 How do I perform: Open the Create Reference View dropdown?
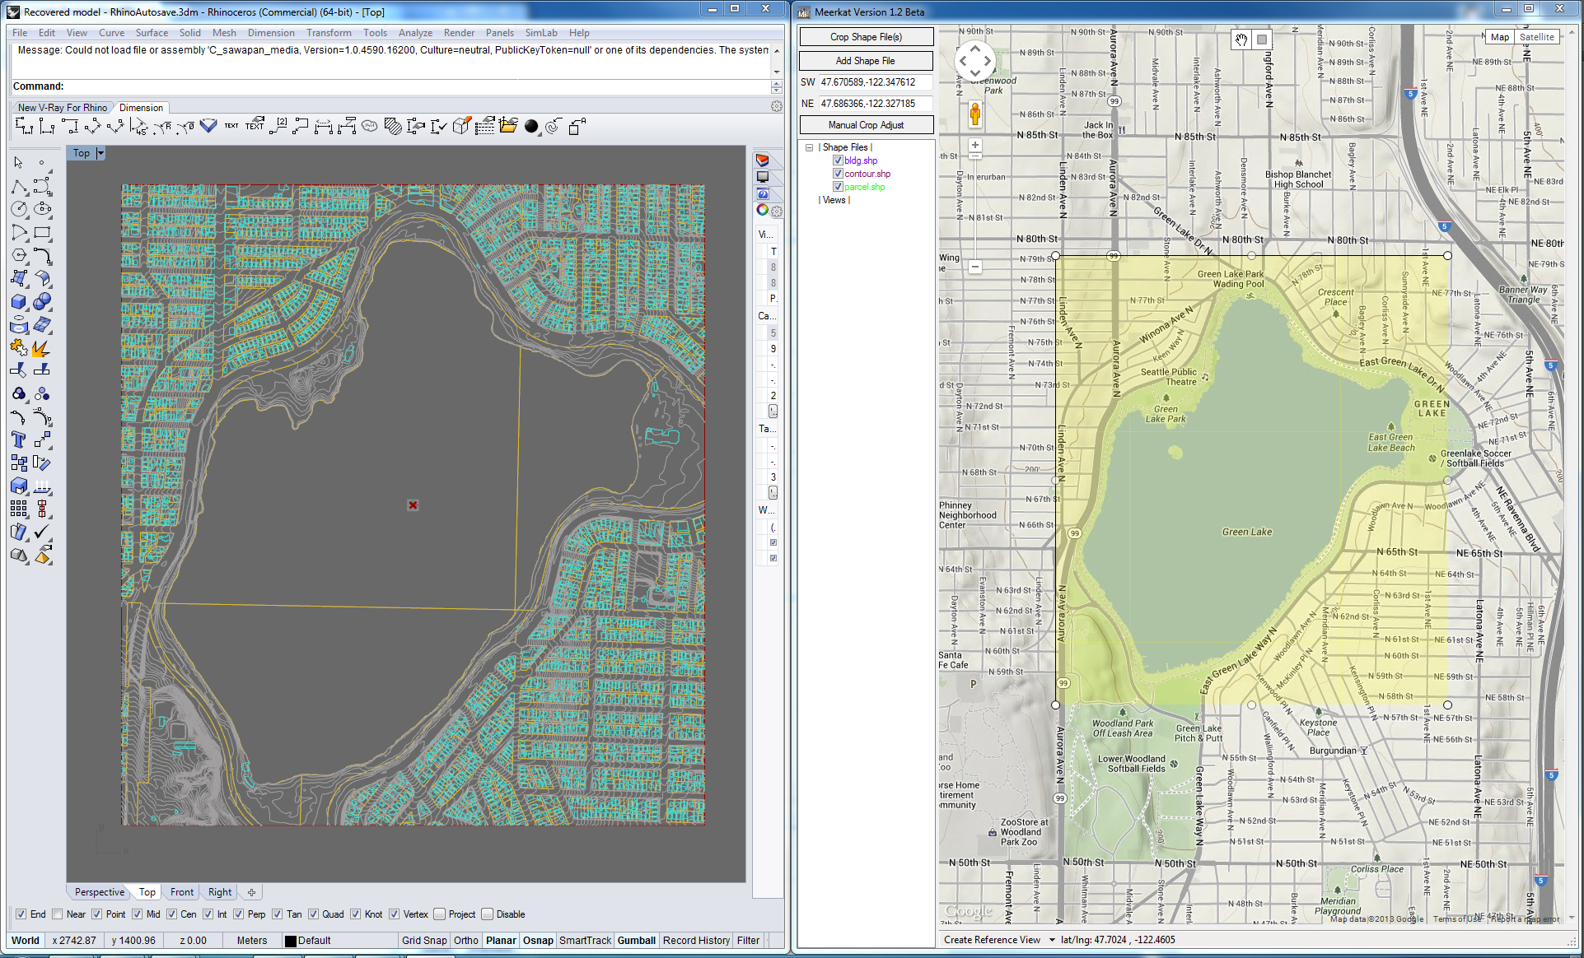pos(1052,940)
